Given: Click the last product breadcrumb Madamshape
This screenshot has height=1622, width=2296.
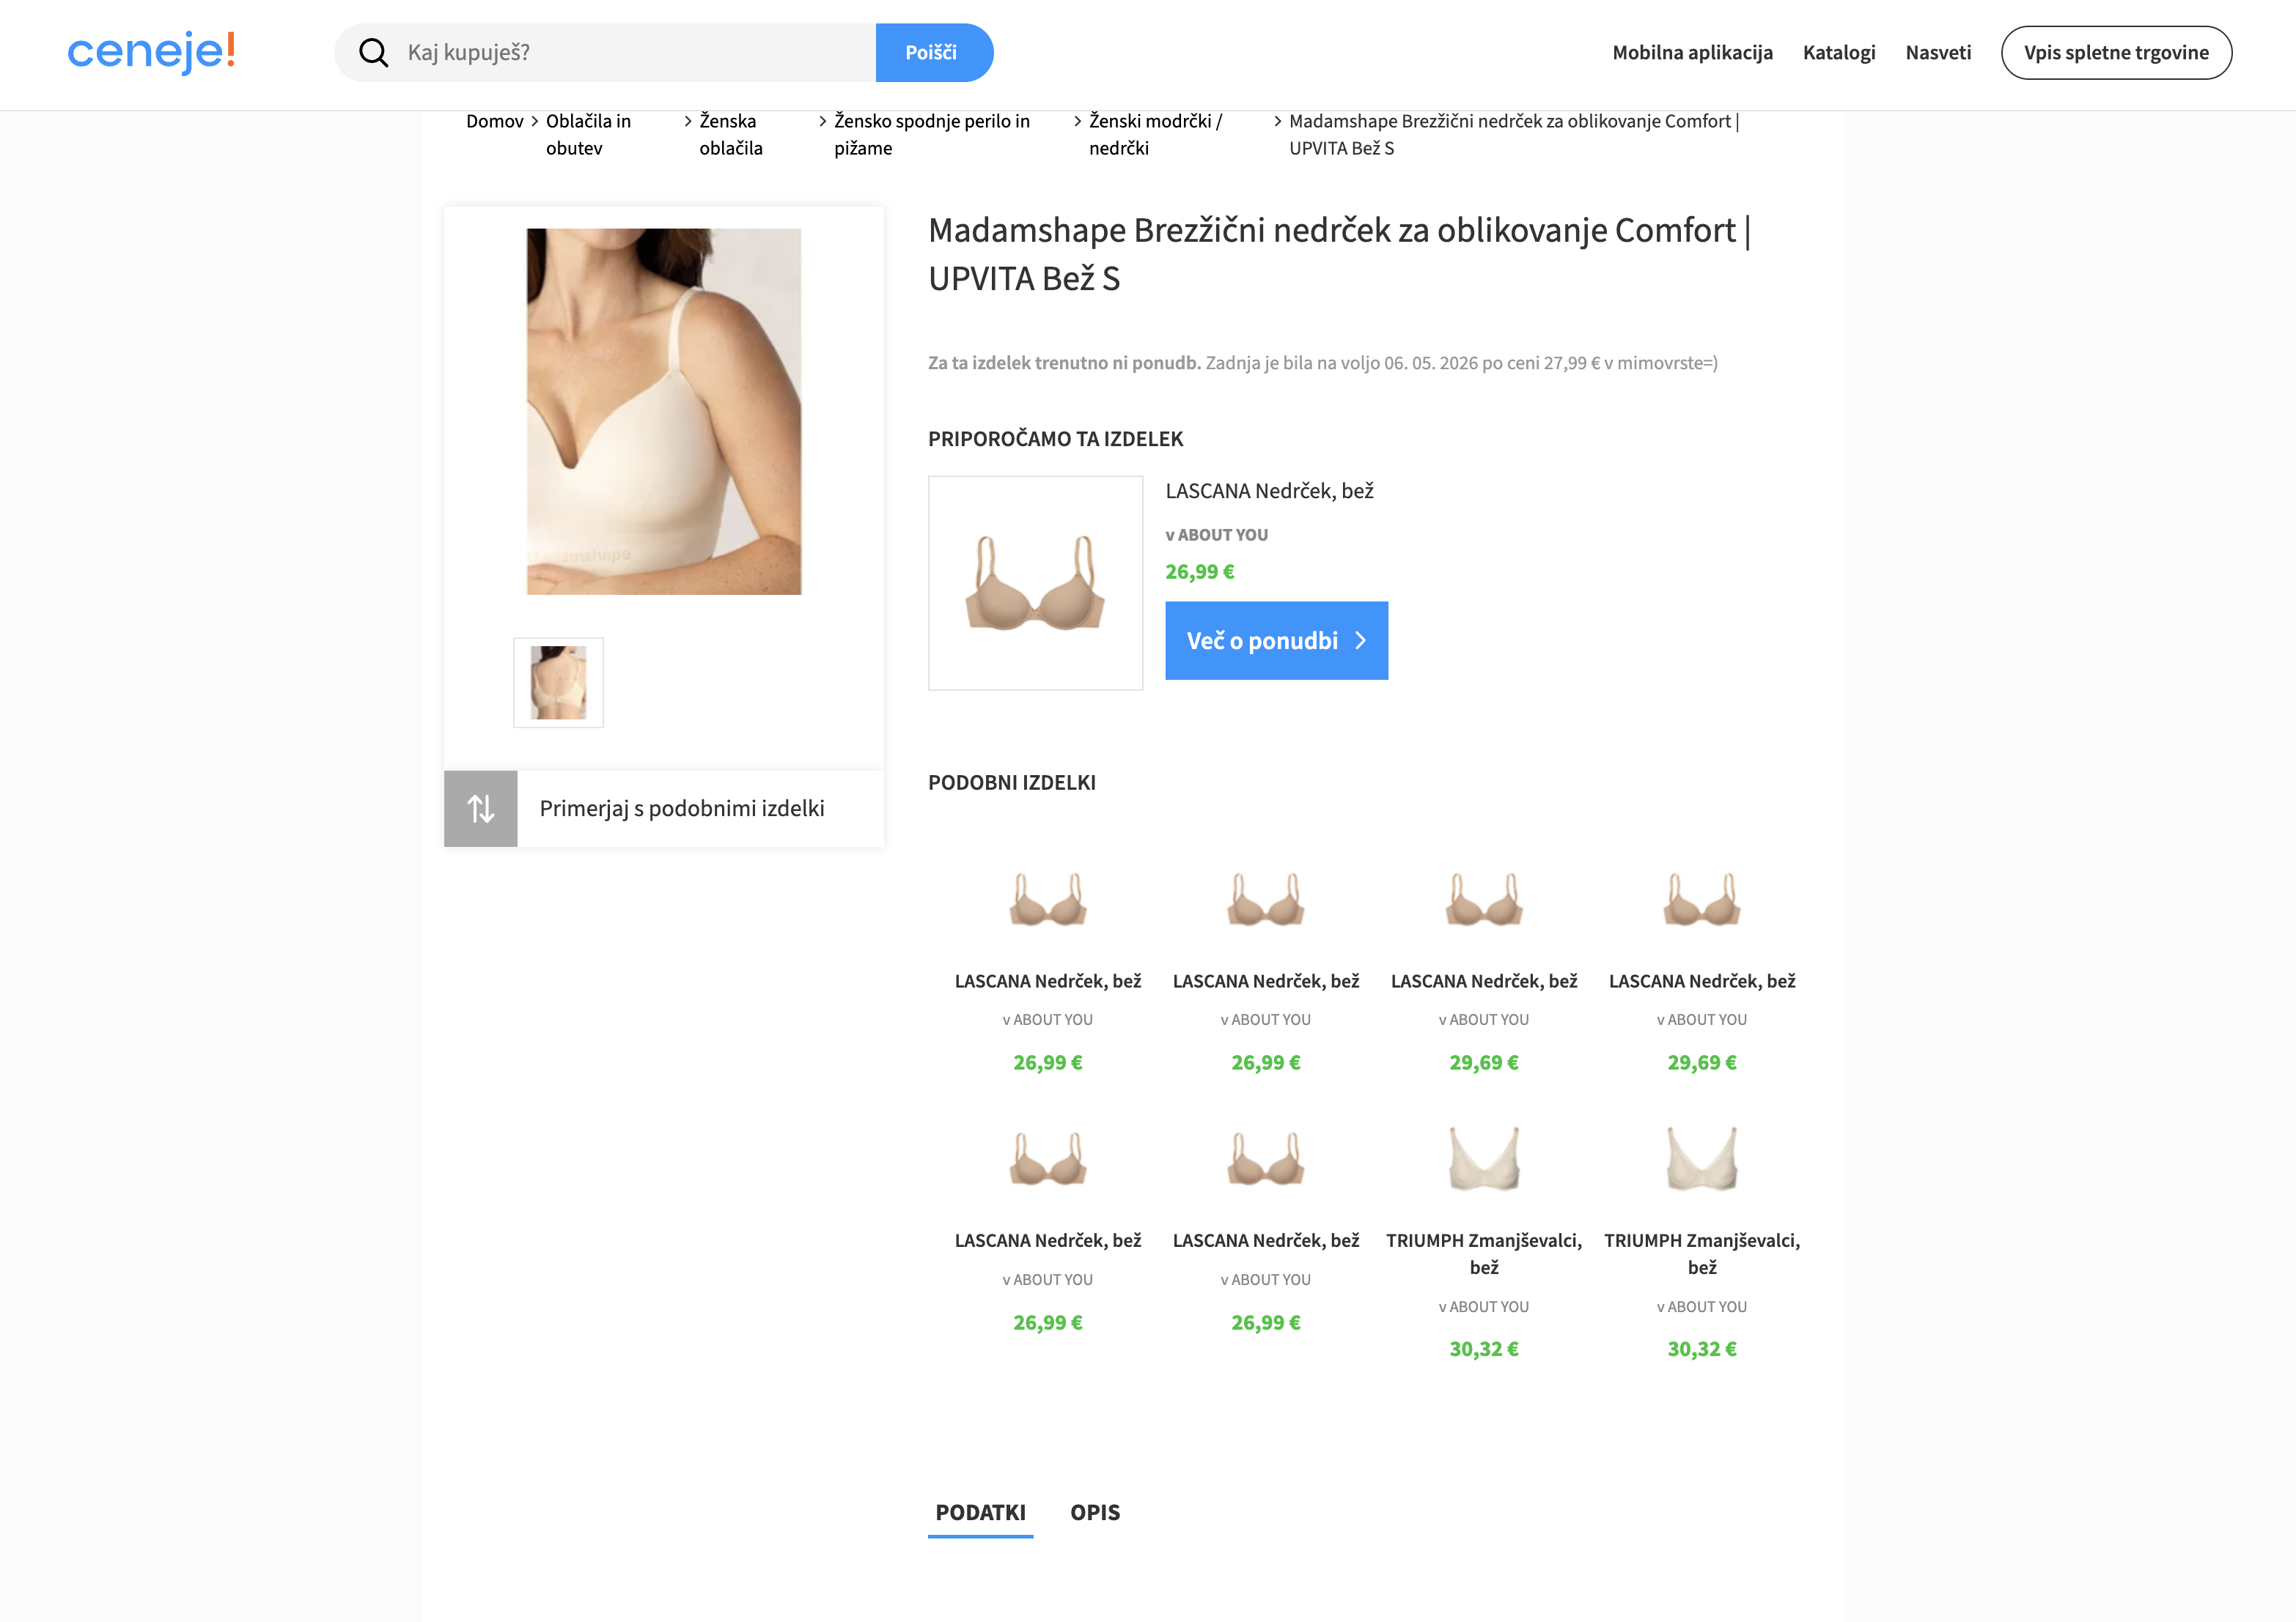Looking at the screenshot, I should [1514, 134].
